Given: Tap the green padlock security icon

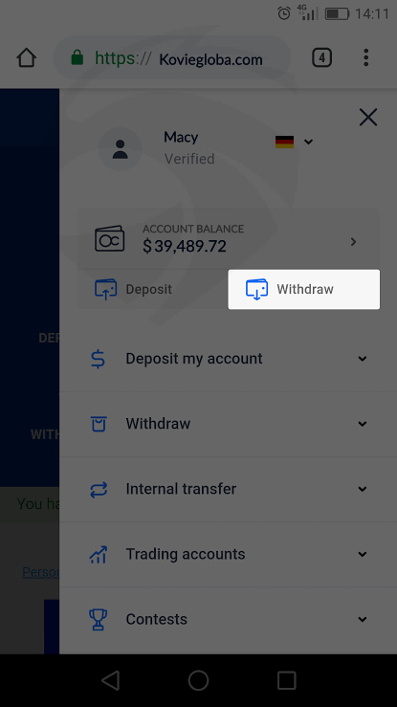Looking at the screenshot, I should click(77, 57).
